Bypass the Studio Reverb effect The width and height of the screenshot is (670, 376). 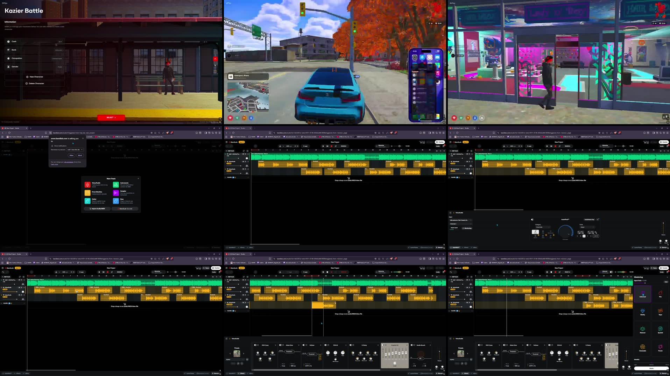(412, 345)
